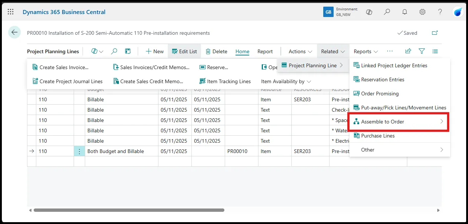Open the notifications bell
The height and width of the screenshot is (224, 468).
coord(405,12)
